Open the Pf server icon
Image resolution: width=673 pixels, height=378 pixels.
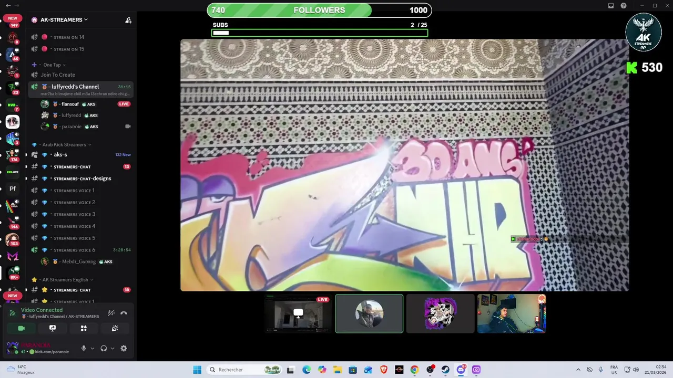point(13,188)
